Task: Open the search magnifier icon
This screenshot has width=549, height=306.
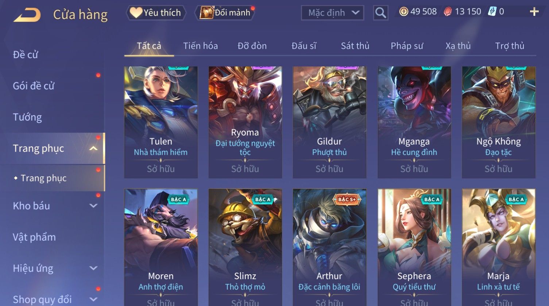Action: (380, 13)
